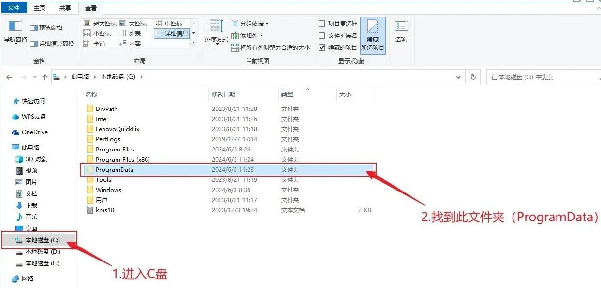
Task: Select 快速访问 in the navigation pane
Action: [29, 101]
